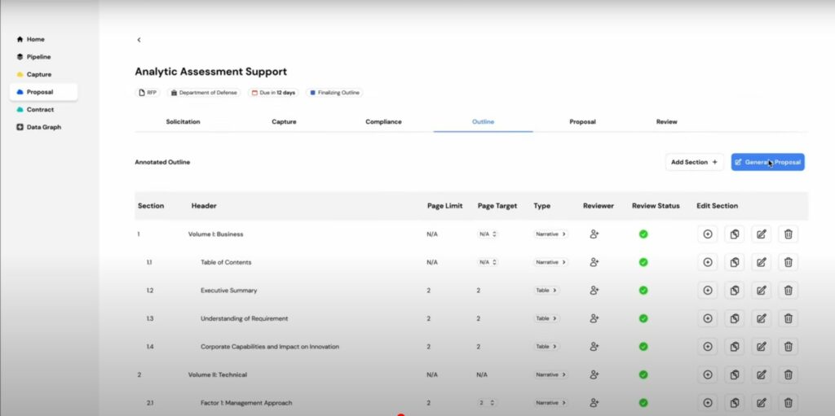Add subsection under Volume II: Technical
Screen dimensions: 835x416
pos(708,374)
